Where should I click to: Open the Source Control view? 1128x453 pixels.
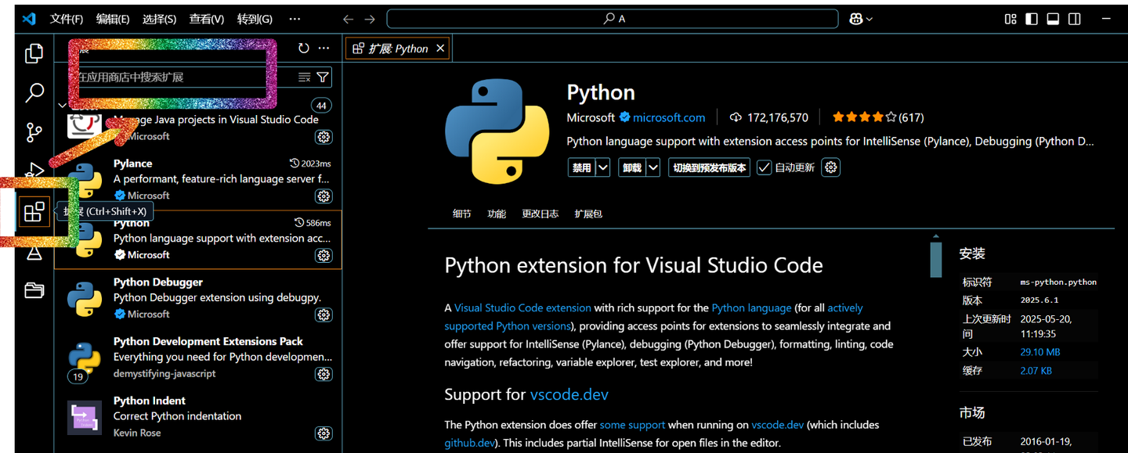click(x=34, y=132)
